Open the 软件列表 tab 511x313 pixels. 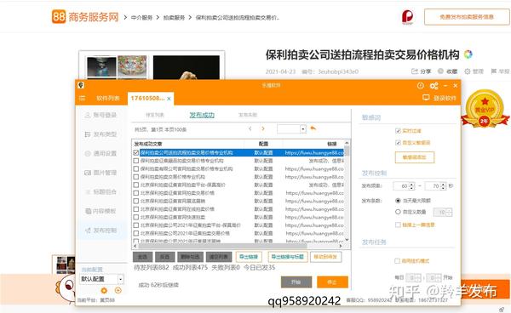click(x=108, y=98)
